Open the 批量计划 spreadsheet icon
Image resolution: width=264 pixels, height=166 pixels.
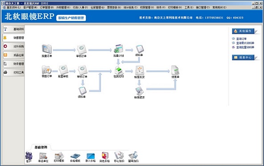[x=118, y=49]
